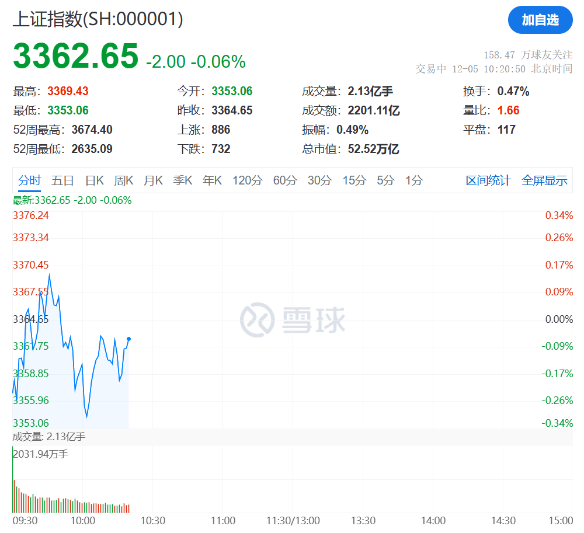Choose the 30分 interval tab
This screenshot has width=584, height=533.
pyautogui.click(x=319, y=180)
